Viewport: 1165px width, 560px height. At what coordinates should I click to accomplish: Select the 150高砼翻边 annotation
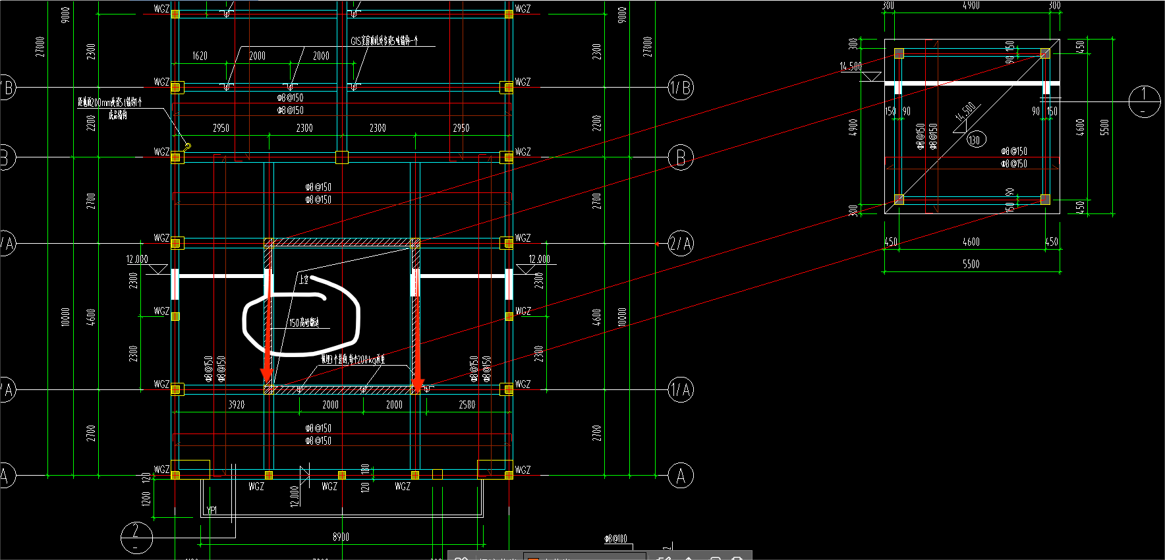304,323
